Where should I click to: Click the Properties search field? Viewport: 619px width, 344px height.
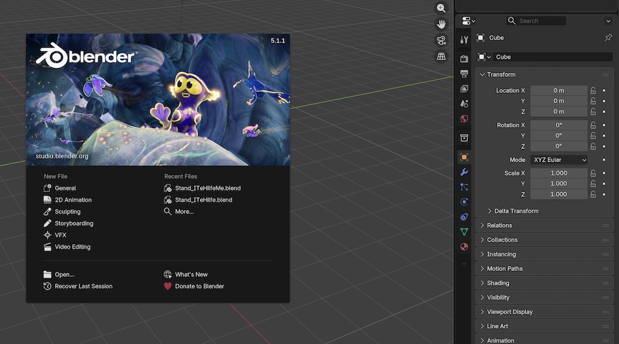(x=536, y=21)
